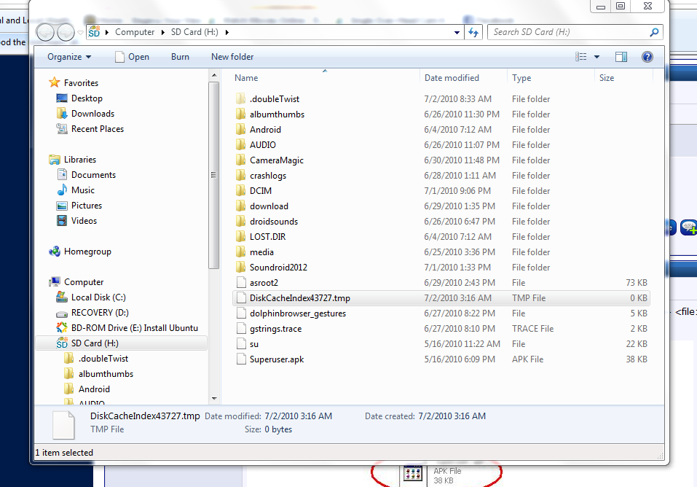Click the navigation pane scroll down arrow

click(x=214, y=398)
